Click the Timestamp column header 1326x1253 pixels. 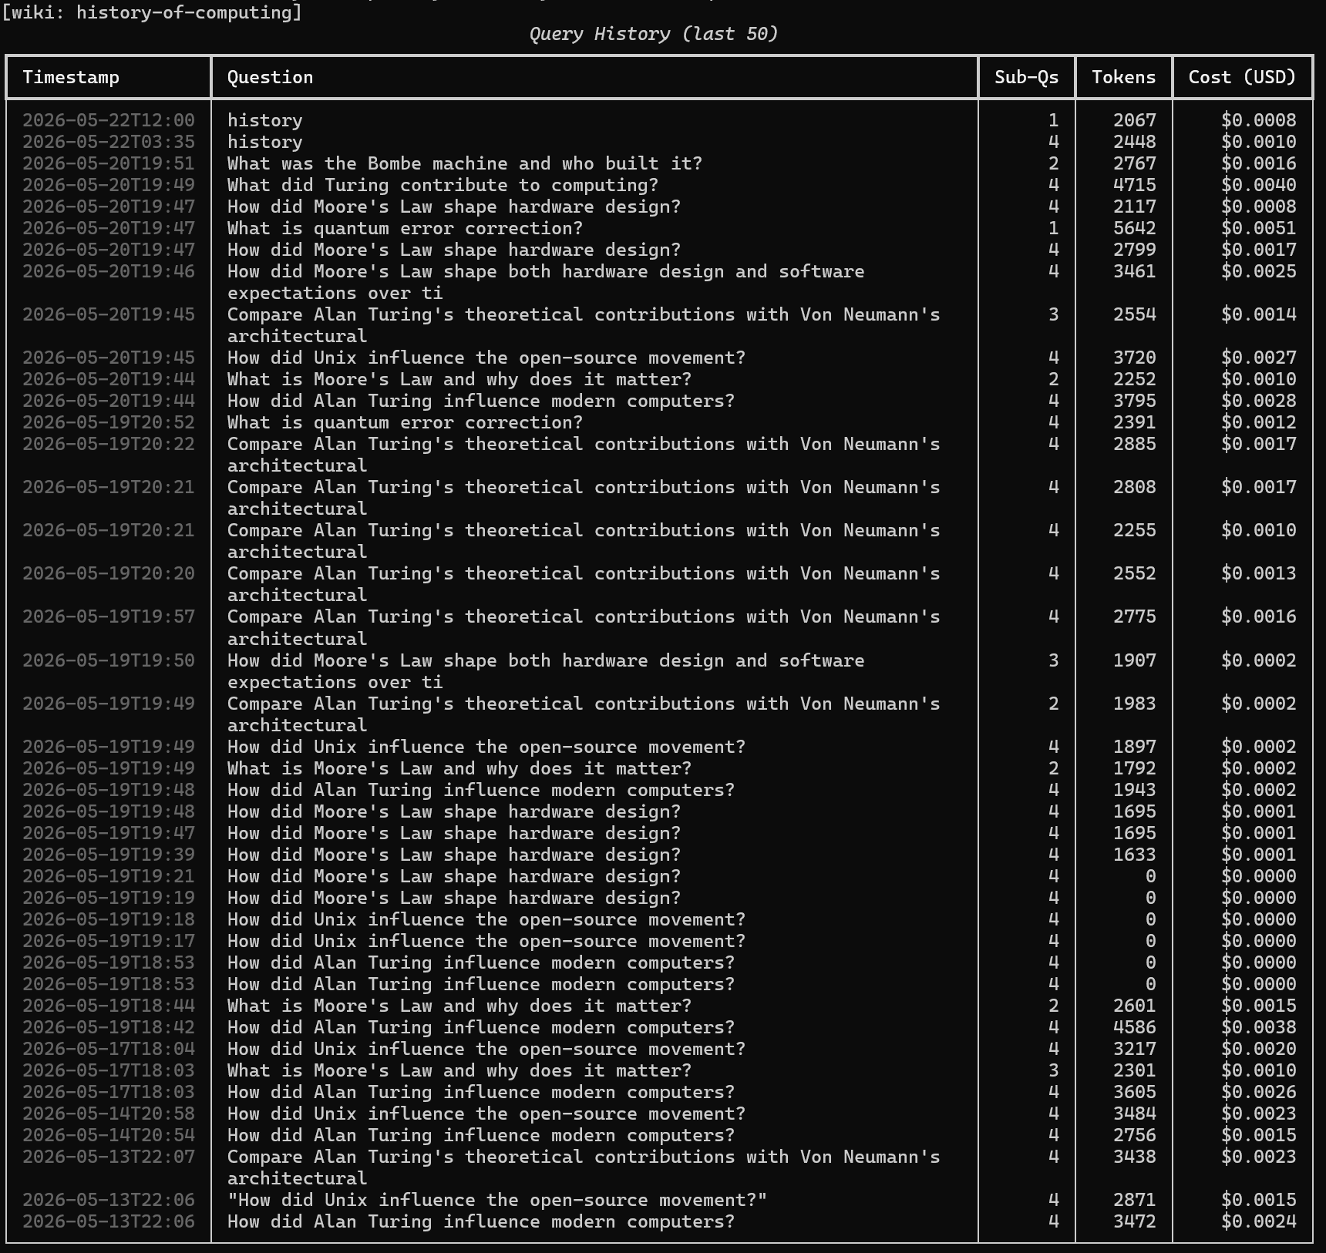click(x=71, y=77)
